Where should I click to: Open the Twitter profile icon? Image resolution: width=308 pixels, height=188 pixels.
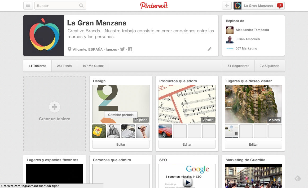click(122, 49)
